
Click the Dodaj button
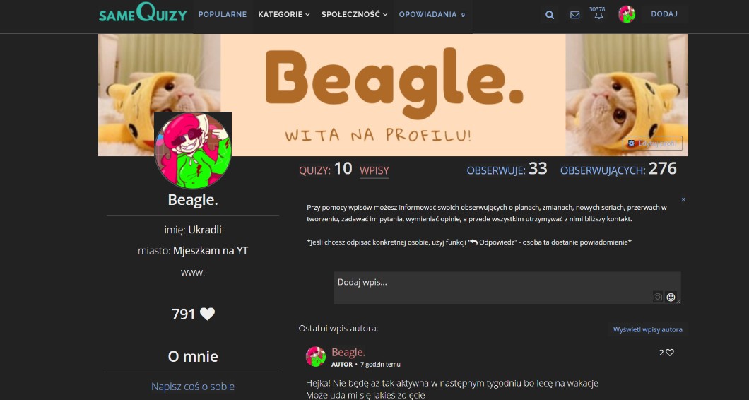click(x=664, y=14)
